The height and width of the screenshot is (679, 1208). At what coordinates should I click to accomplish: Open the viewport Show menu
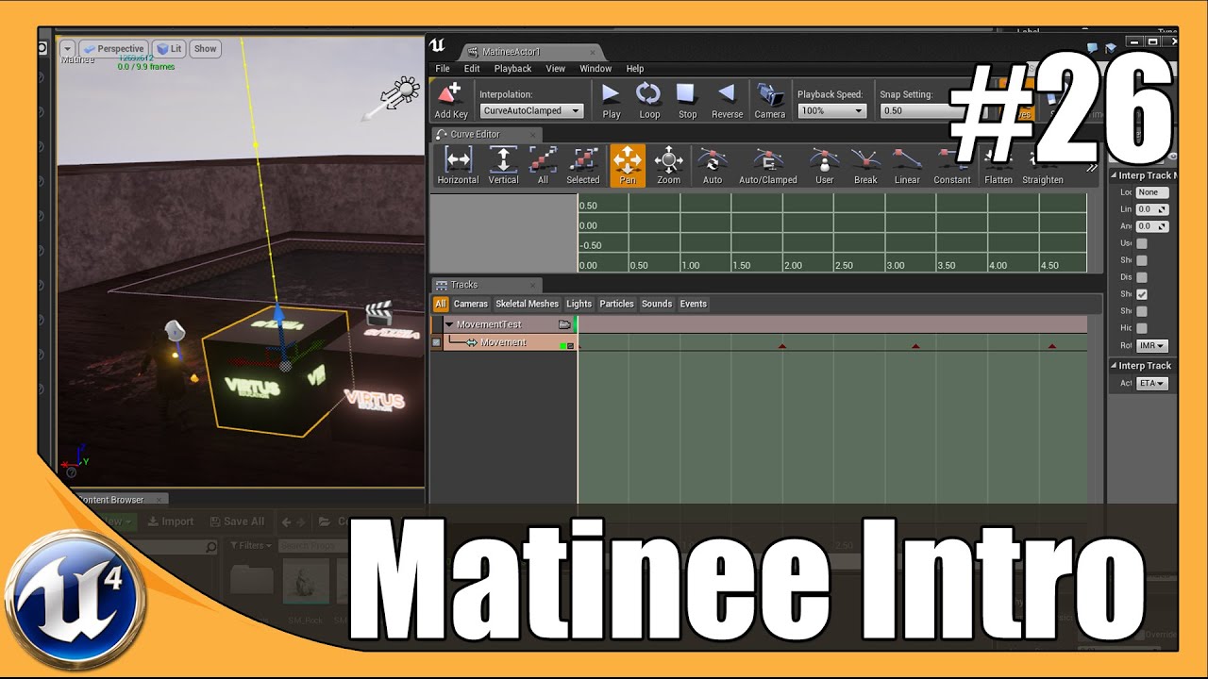[x=205, y=49]
